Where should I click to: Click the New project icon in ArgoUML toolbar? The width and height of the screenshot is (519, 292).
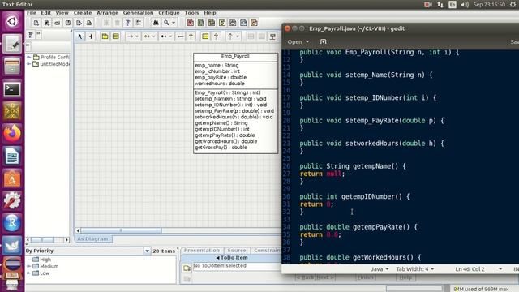pos(36,23)
